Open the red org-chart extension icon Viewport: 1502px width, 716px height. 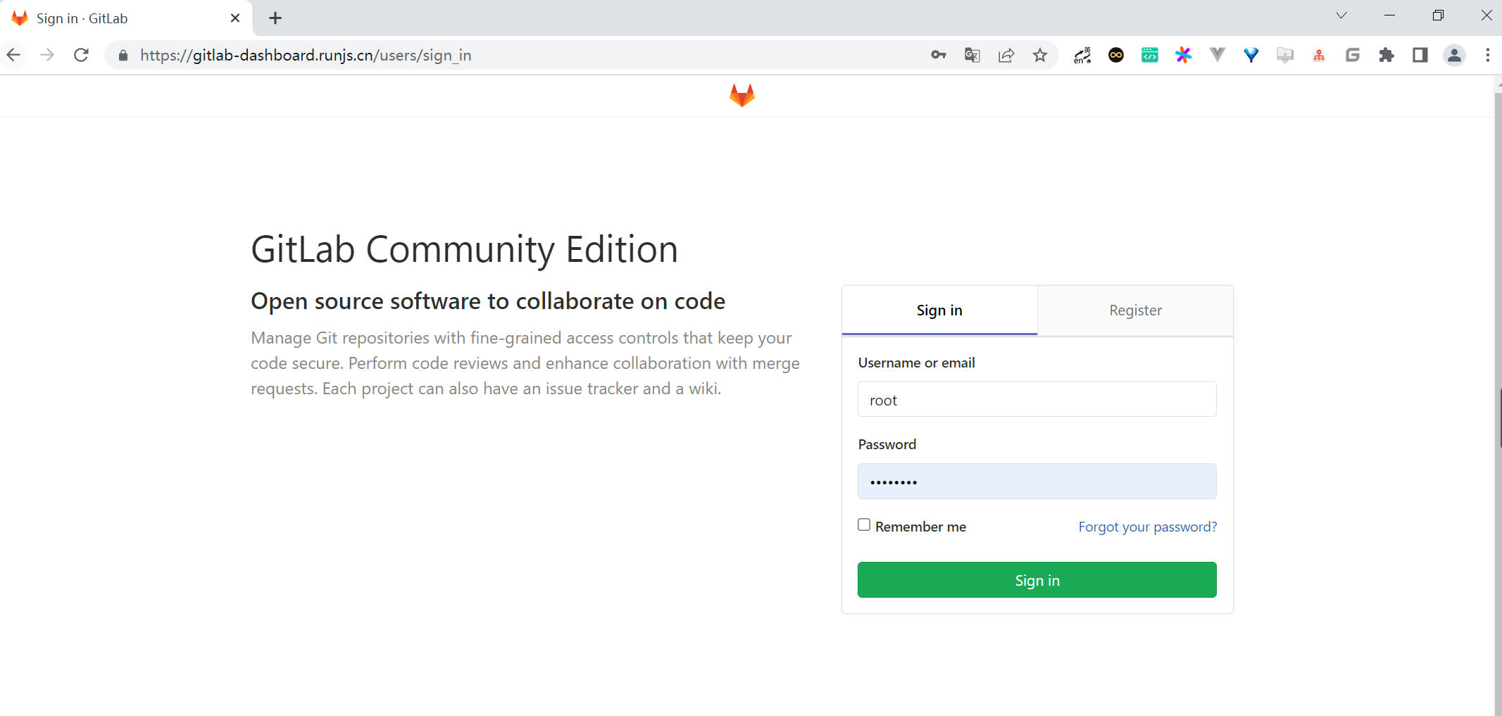tap(1319, 55)
